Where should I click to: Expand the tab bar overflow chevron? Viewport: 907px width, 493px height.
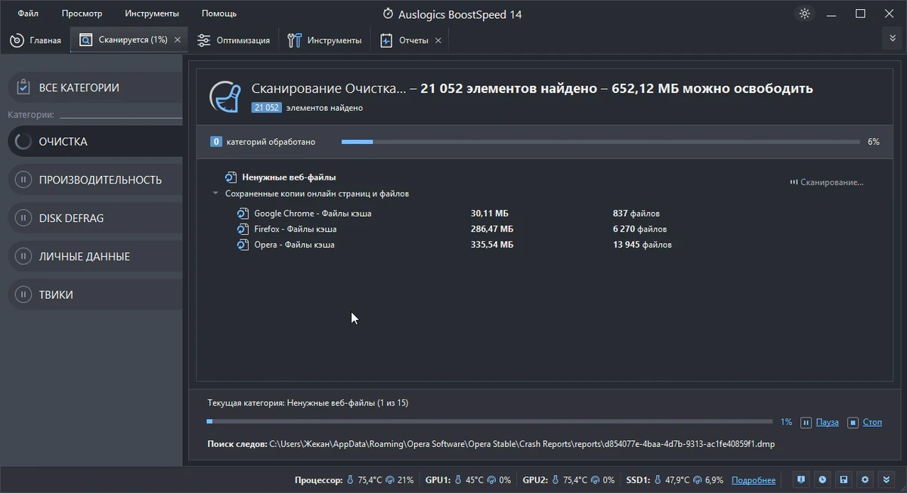[x=893, y=39]
